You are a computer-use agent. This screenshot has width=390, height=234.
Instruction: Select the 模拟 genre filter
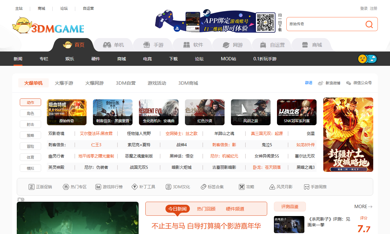pos(30,168)
